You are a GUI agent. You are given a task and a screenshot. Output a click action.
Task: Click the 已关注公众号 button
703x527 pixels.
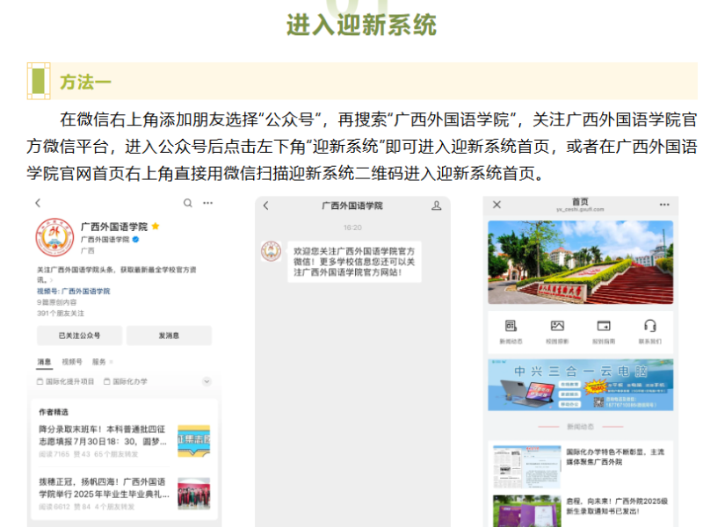pos(79,336)
